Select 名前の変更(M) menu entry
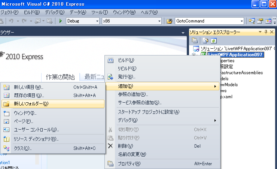This screenshot has height=169, width=277. (162, 154)
